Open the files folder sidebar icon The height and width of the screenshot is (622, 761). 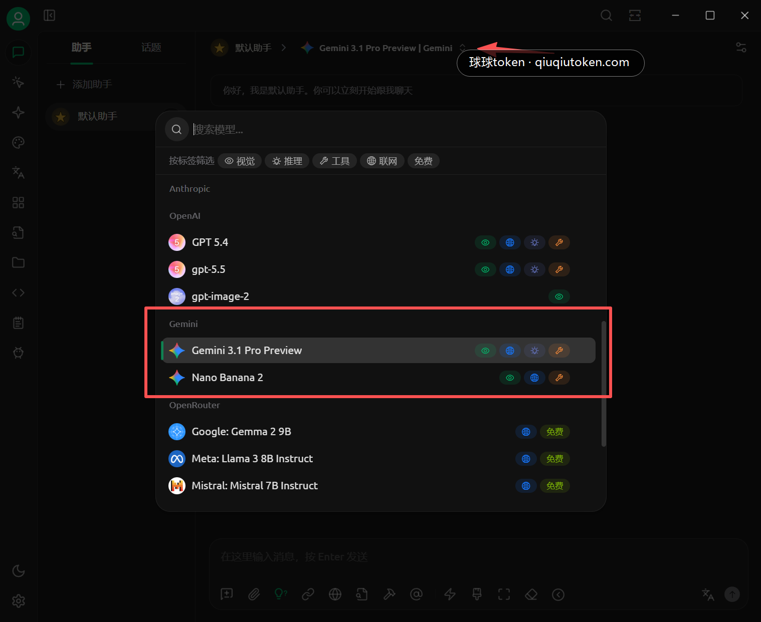[x=19, y=262]
